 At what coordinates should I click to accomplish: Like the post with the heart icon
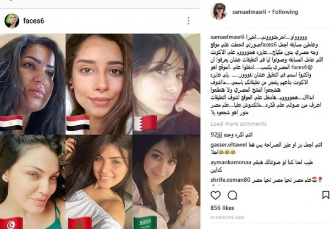216,195
